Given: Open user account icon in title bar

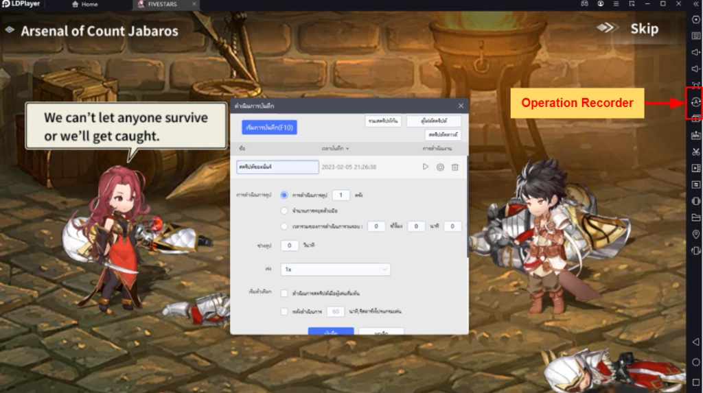Looking at the screenshot, I should pyautogui.click(x=600, y=3).
